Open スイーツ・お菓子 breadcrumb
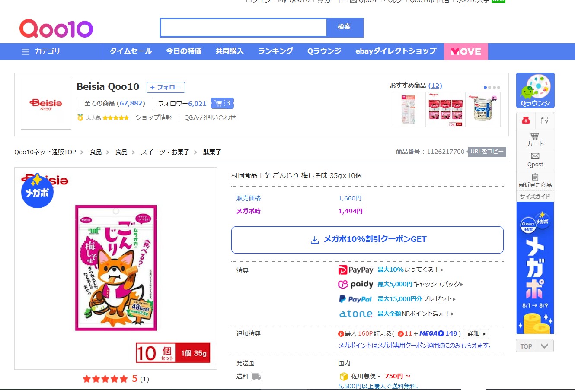The height and width of the screenshot is (390, 575). coord(165,152)
